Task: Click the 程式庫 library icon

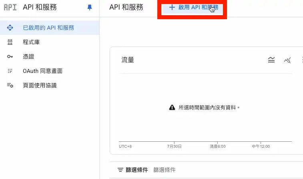Action: coord(10,42)
